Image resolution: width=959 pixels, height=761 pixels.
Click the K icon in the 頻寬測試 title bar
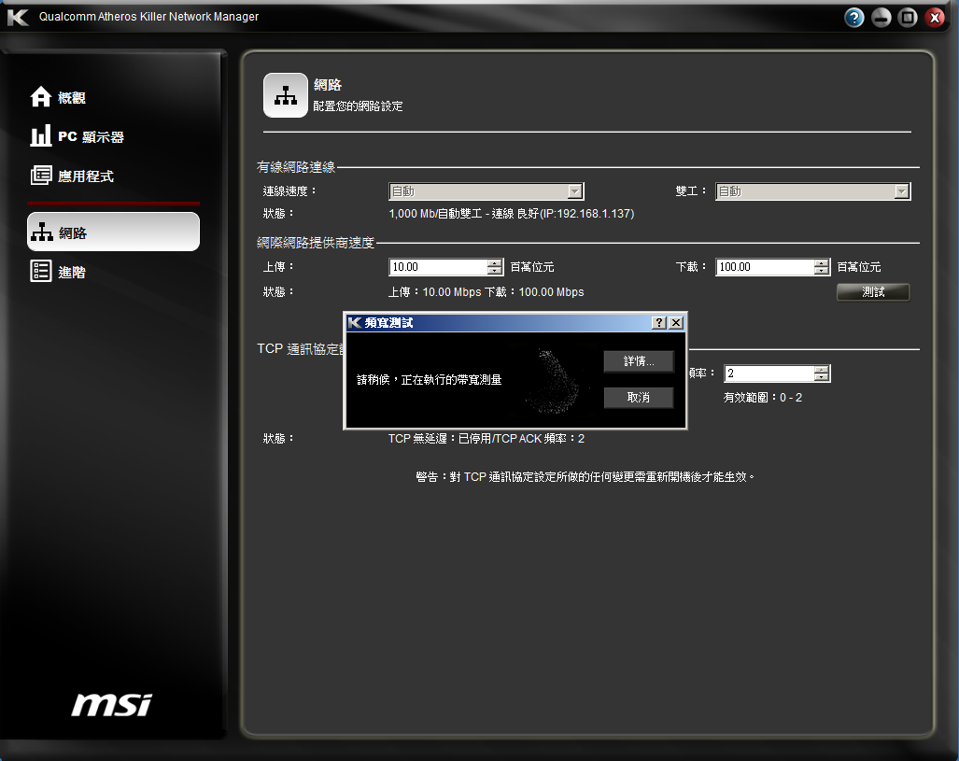tap(355, 323)
